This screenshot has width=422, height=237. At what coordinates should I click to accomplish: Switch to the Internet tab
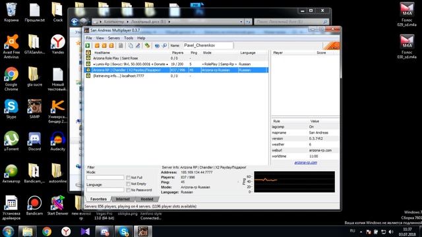tap(123, 199)
